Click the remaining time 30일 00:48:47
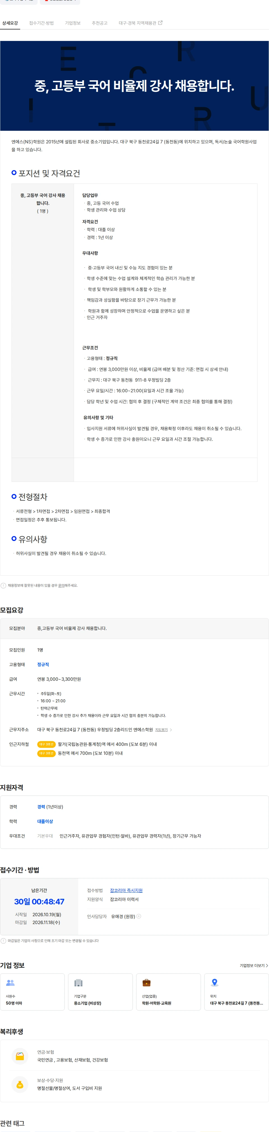This screenshot has height=1132, width=269. click(x=39, y=901)
